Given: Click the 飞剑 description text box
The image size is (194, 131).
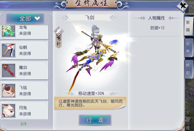Looking at the screenshot, I should tap(90, 103).
